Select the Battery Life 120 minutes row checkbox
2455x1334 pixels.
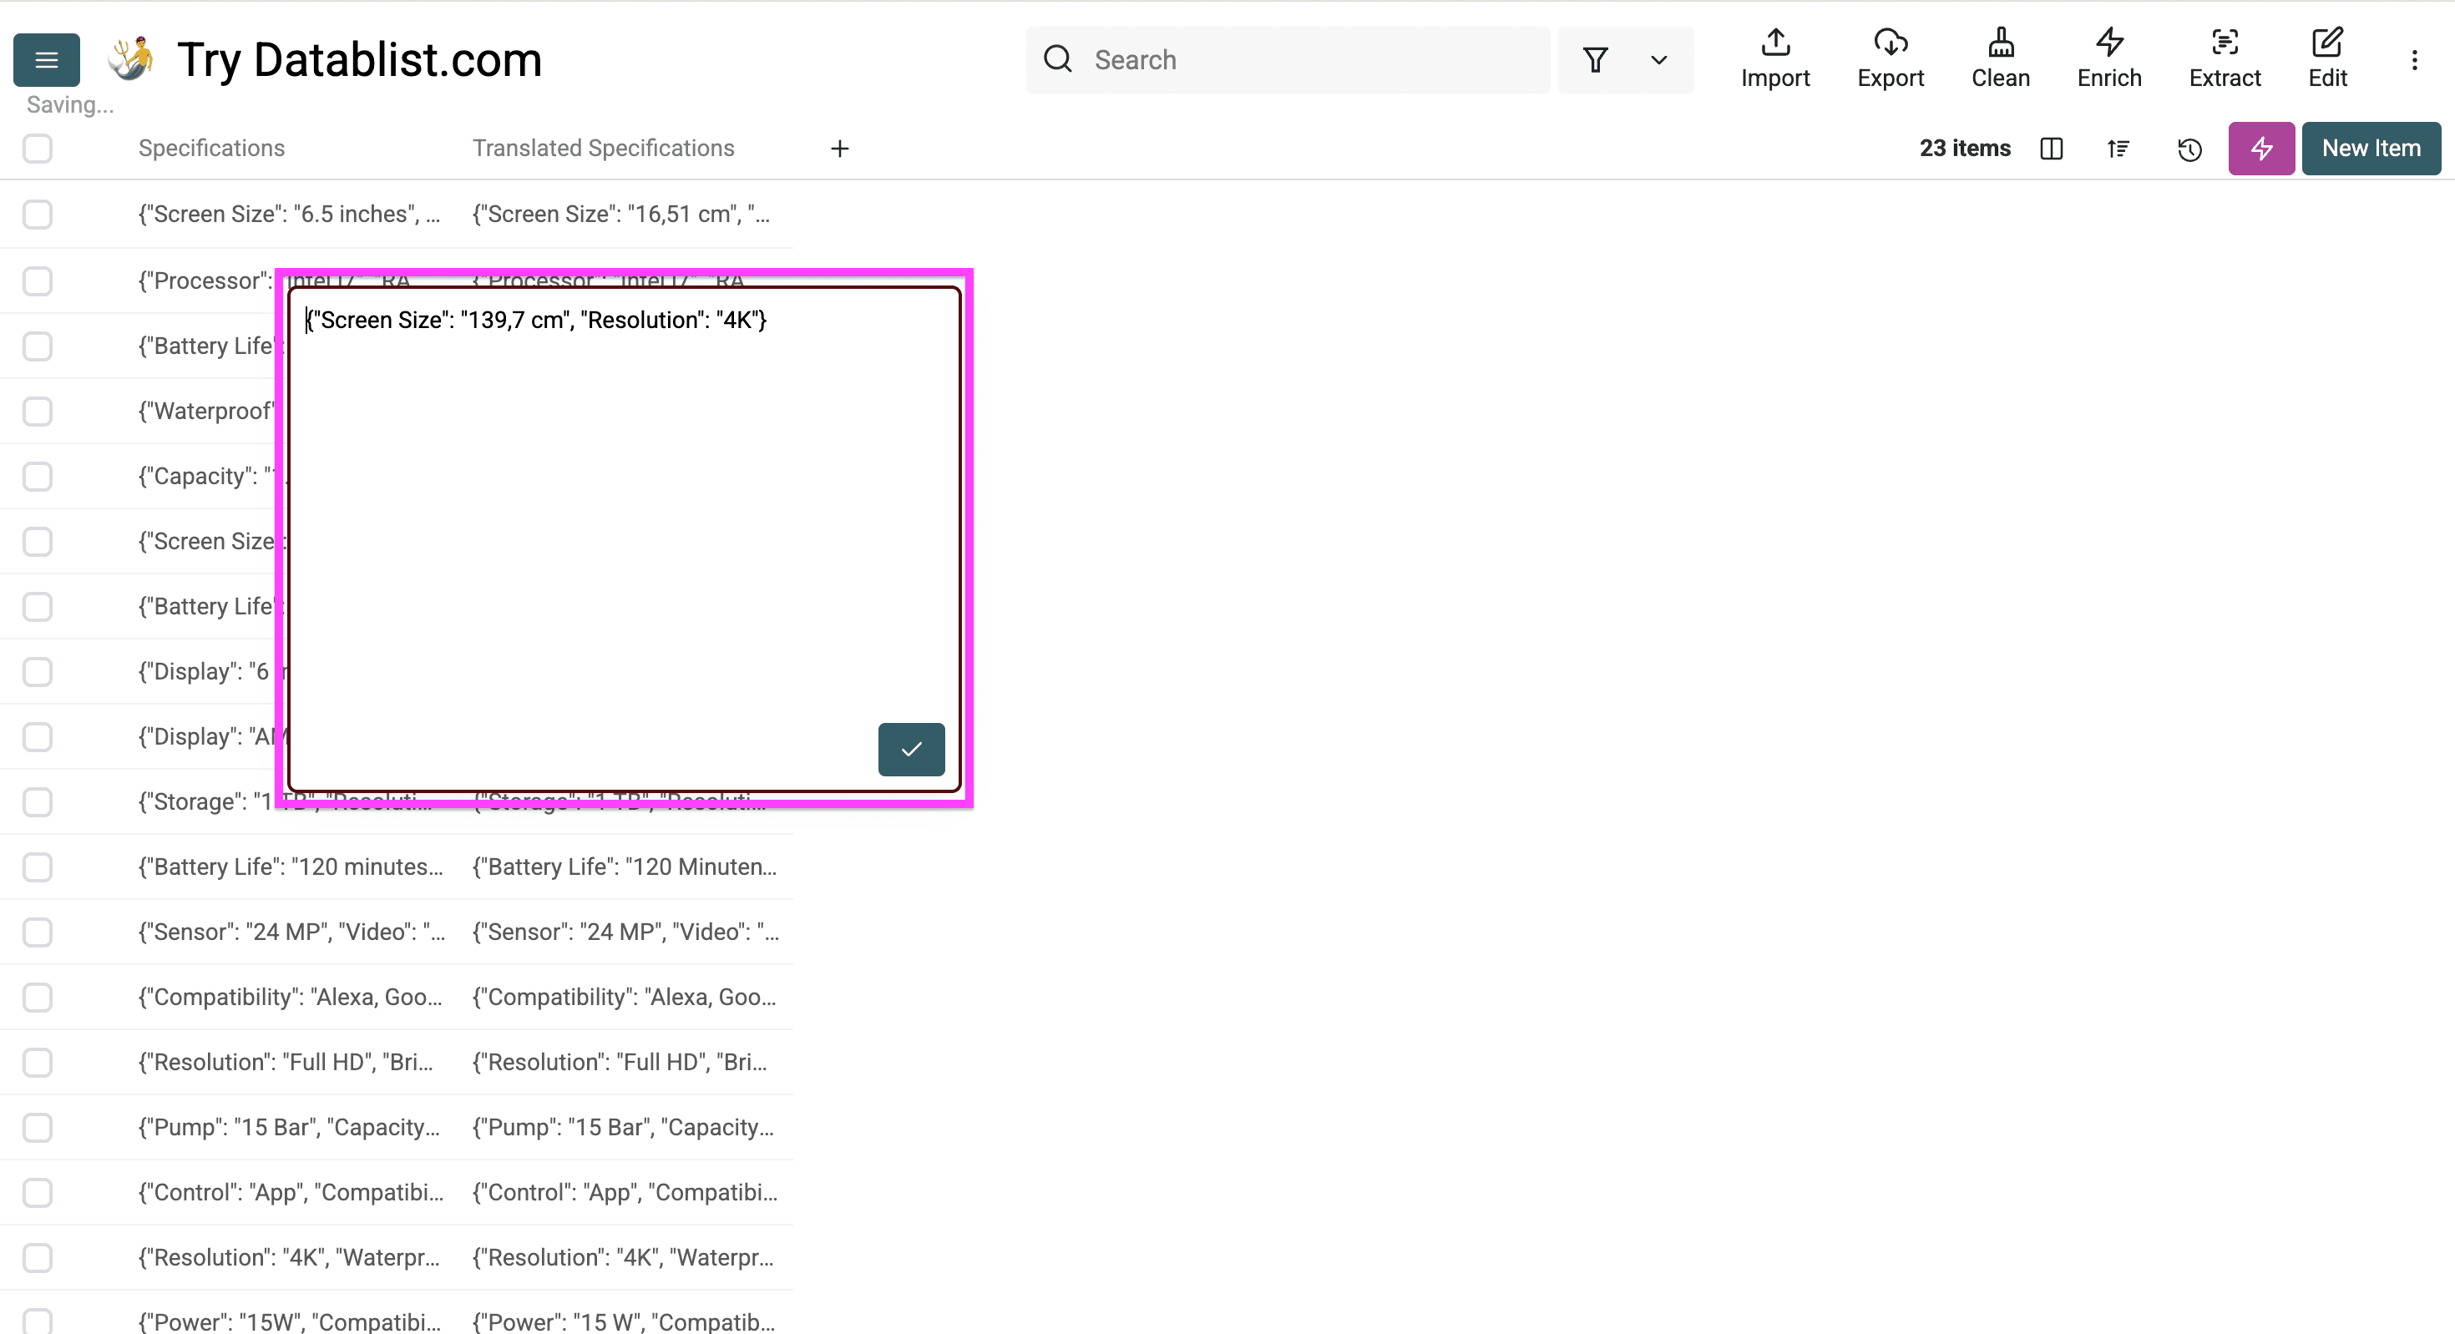(38, 867)
